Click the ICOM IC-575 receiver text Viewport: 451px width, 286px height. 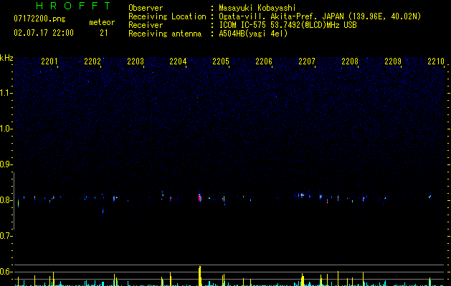pos(288,25)
